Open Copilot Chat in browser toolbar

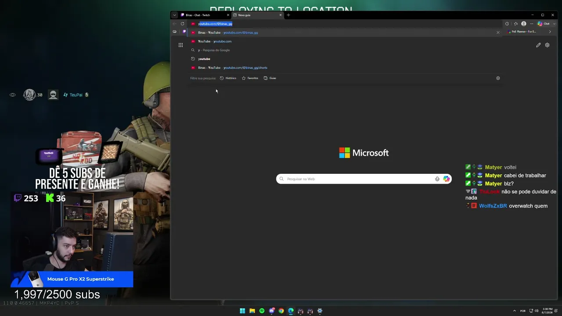(x=543, y=24)
